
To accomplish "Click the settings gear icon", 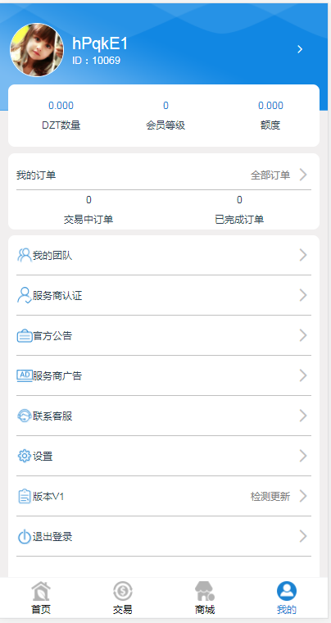I will coord(25,456).
